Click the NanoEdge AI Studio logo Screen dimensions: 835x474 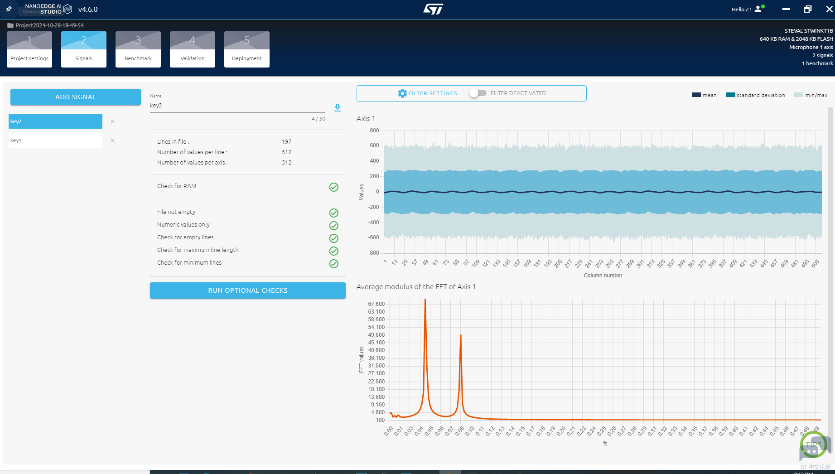[x=48, y=9]
